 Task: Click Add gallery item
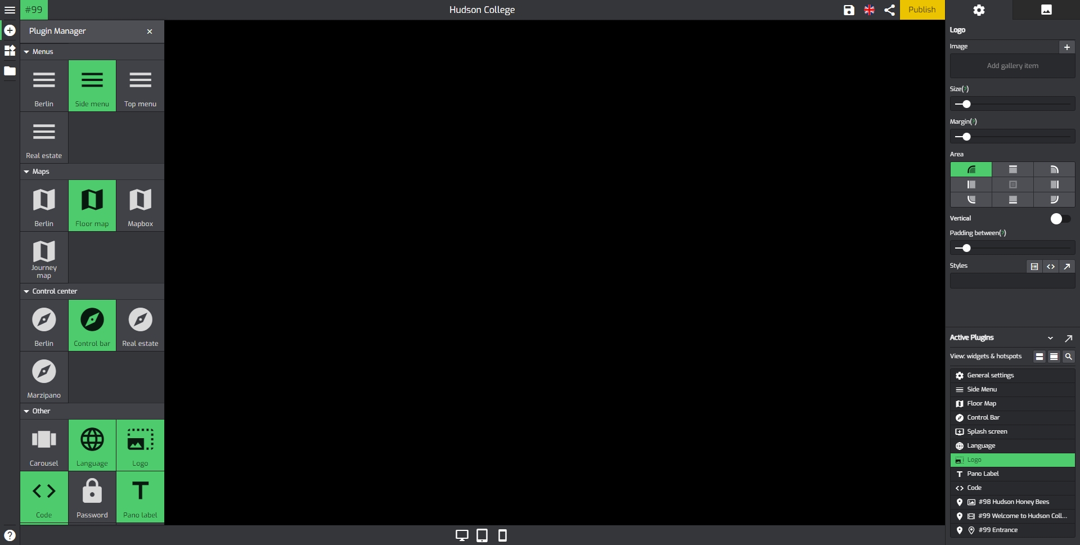[x=1012, y=66]
